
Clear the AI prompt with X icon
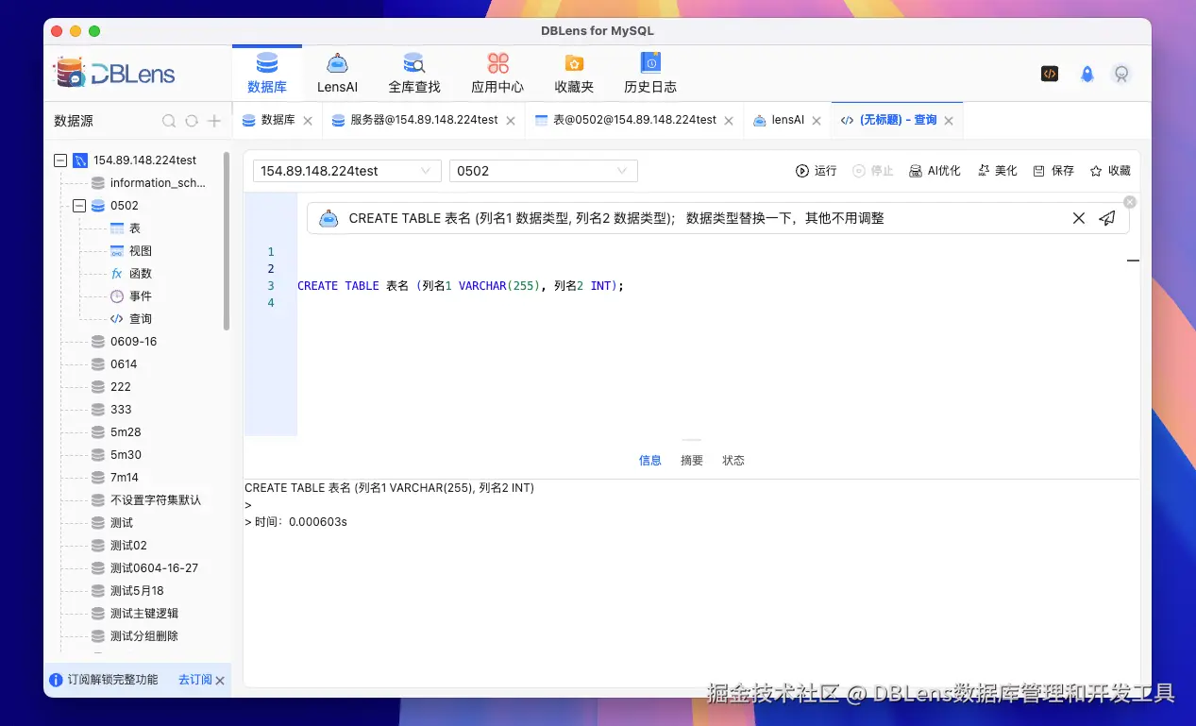pyautogui.click(x=1079, y=218)
